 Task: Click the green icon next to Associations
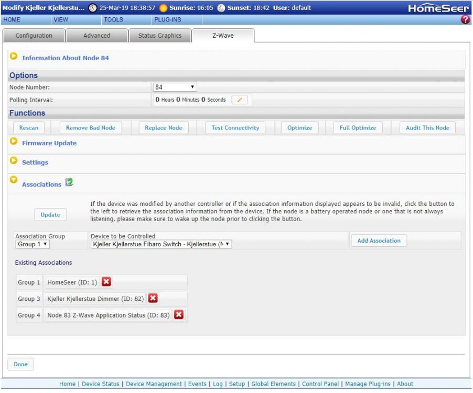pos(69,183)
